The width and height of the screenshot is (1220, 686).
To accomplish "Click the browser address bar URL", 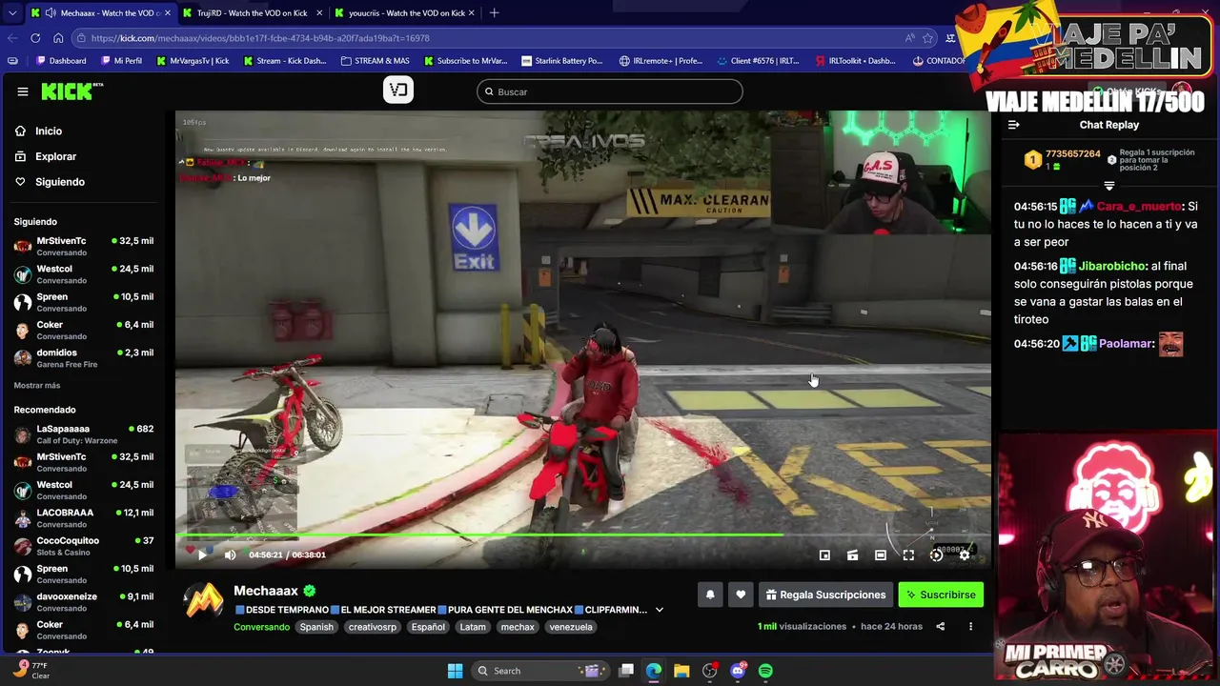I will click(260, 38).
